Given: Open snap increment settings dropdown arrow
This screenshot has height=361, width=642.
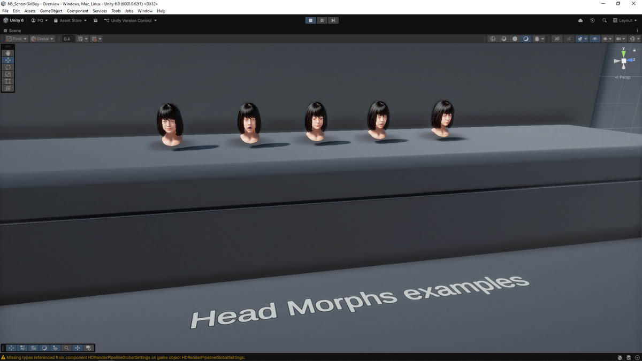Looking at the screenshot, I should tap(100, 39).
